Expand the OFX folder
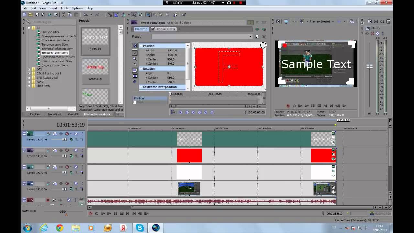This screenshot has height=233, width=414. point(29,69)
